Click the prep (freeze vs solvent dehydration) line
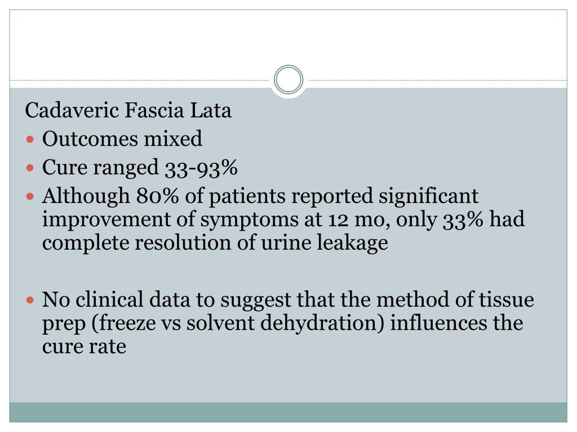 pyautogui.click(x=282, y=323)
